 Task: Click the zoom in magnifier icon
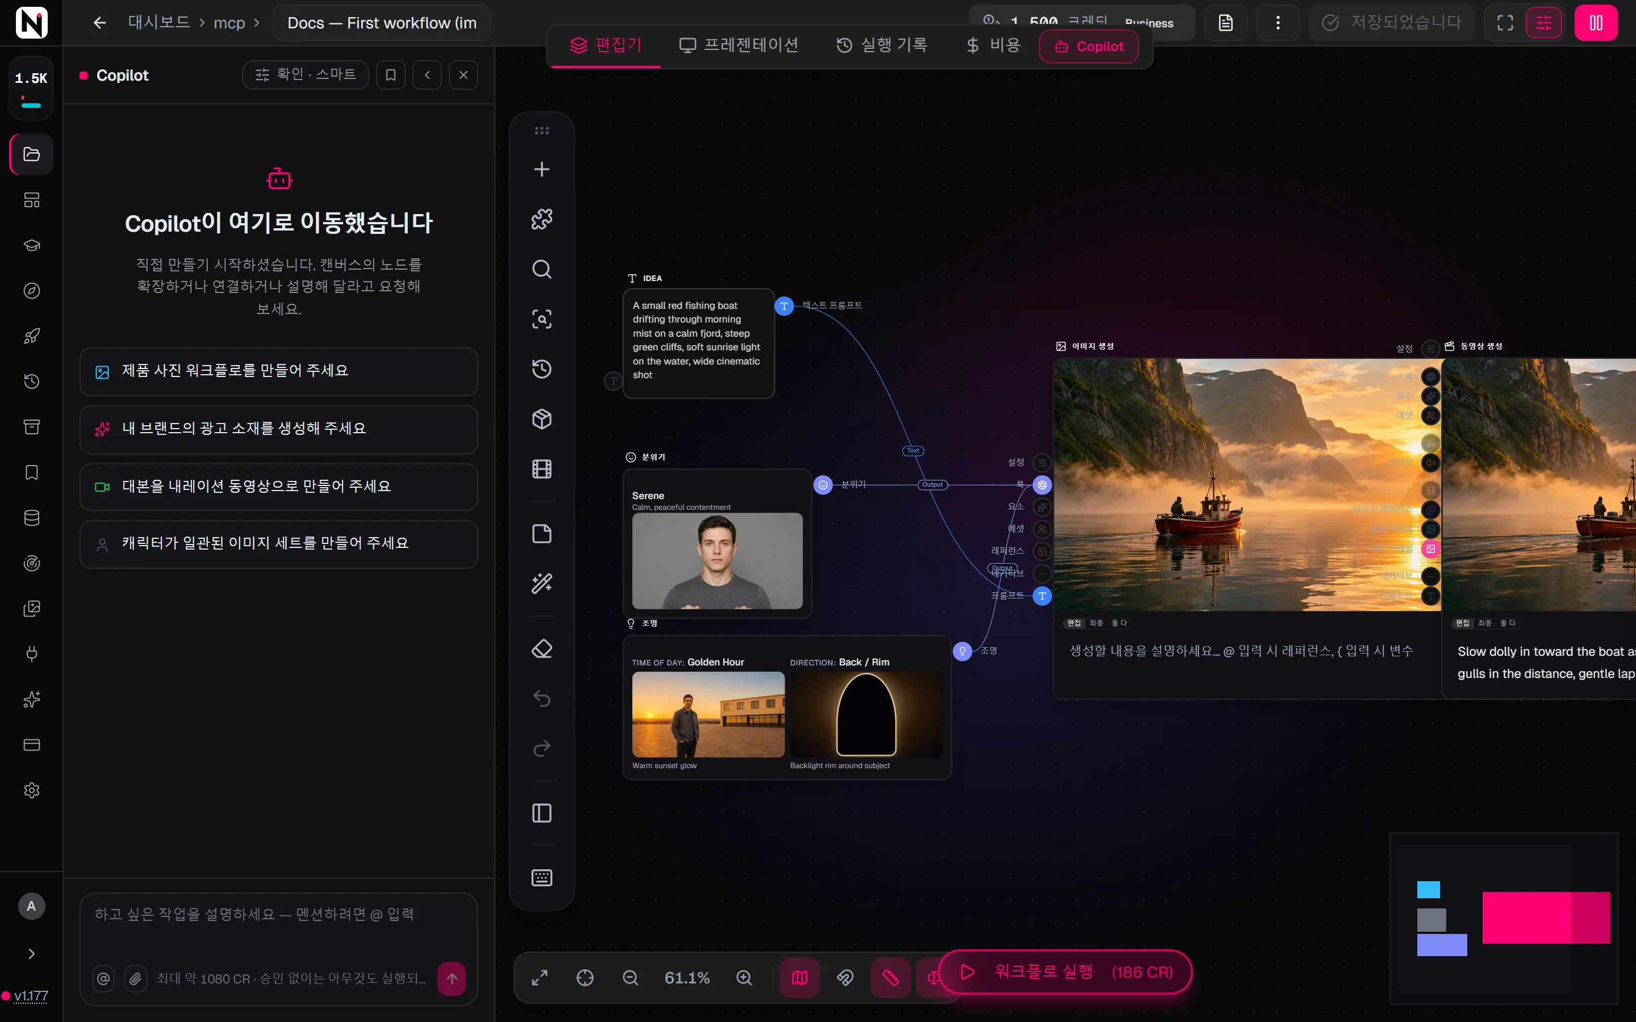pyautogui.click(x=744, y=978)
